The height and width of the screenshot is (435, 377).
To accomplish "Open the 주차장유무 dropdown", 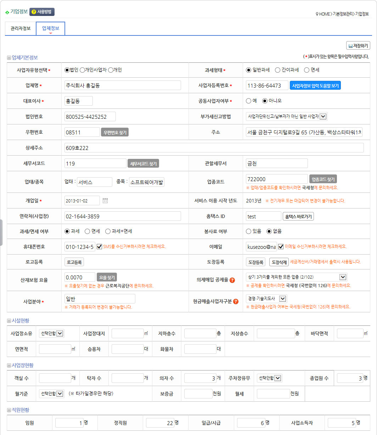I will pos(269,378).
